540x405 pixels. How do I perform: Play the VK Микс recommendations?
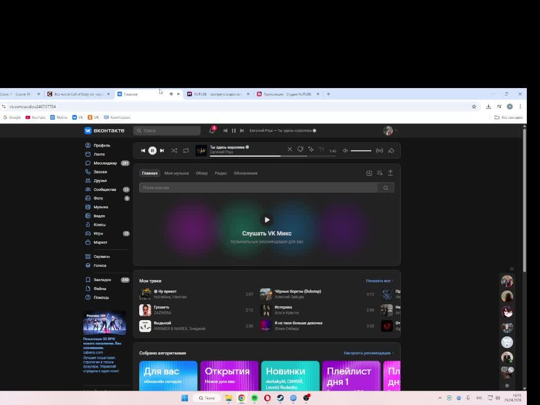pyautogui.click(x=267, y=220)
